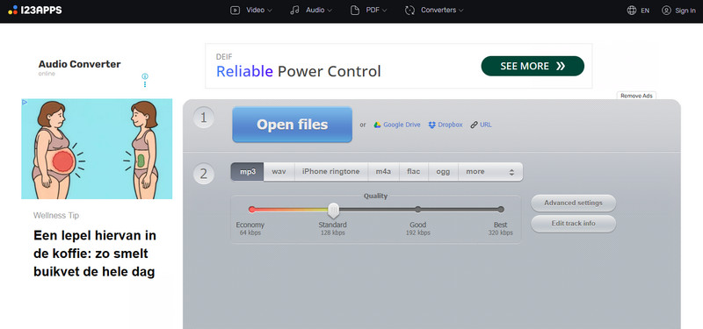703x329 pixels.
Task: Click the URL link text
Action: tap(486, 125)
